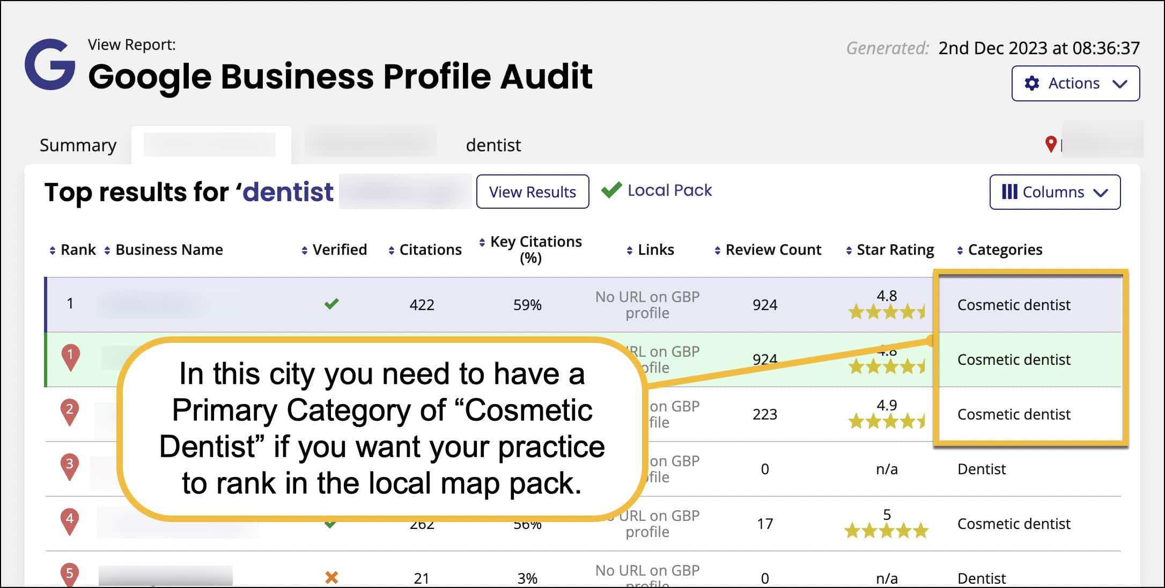Image resolution: width=1165 pixels, height=588 pixels.
Task: Click the five-star rating in row four
Action: coord(886,531)
